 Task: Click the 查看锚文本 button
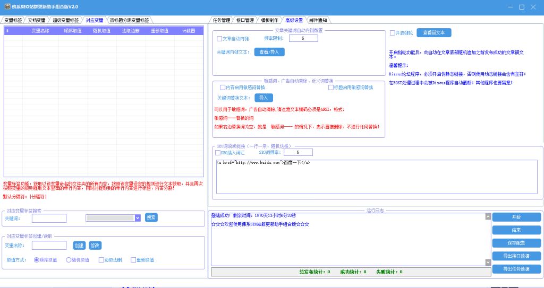[433, 32]
